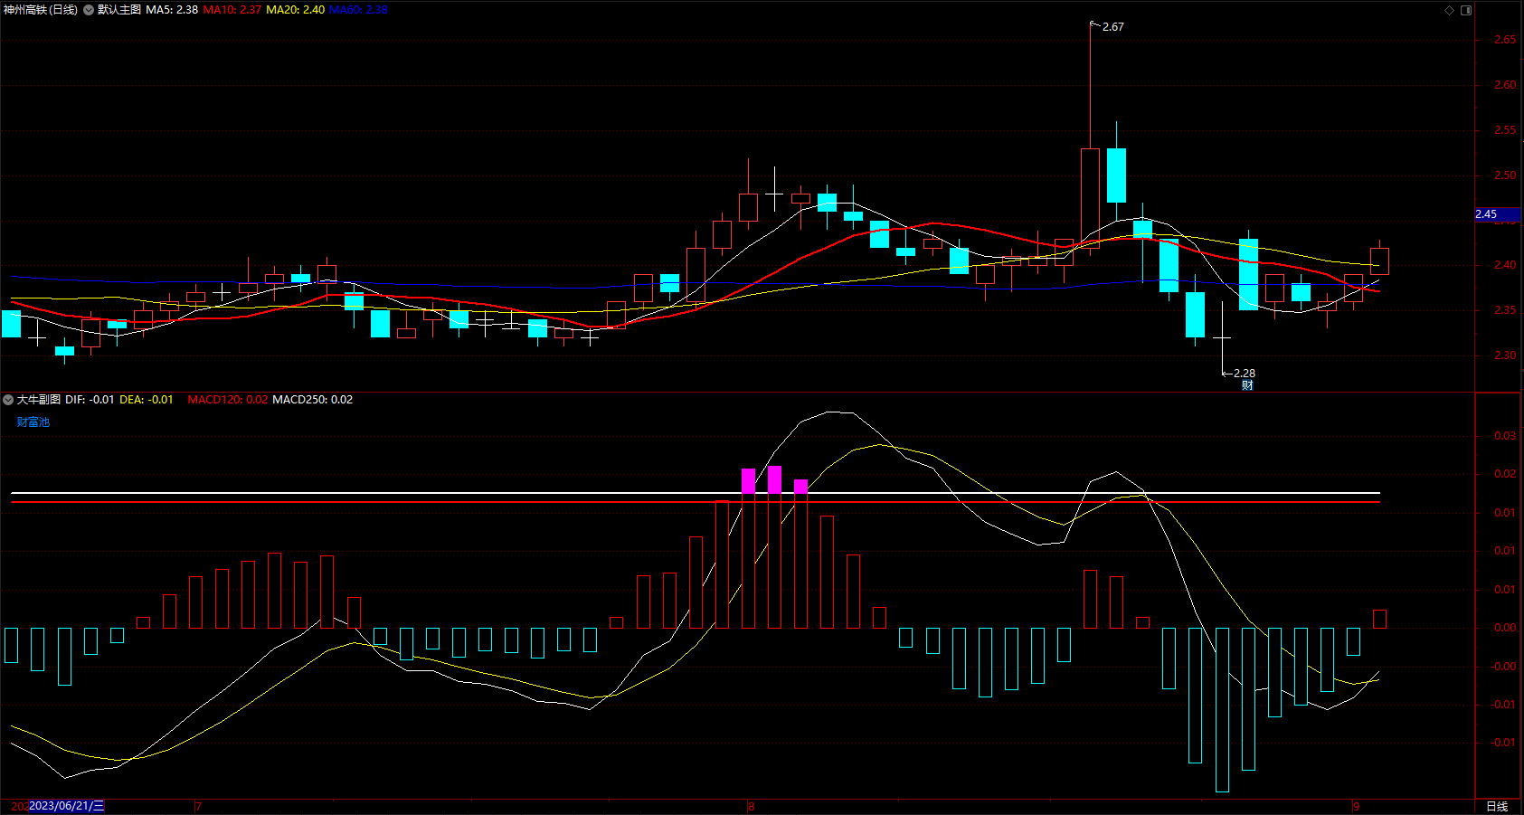
Task: Click the MA5: 2.38 indicator value
Action: 172,10
